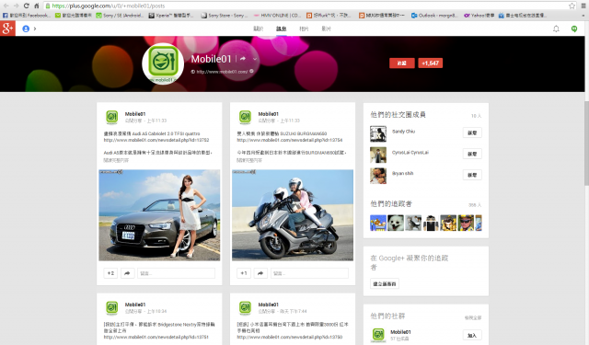Open the Sony Store bookmark
Image resolution: width=589 pixels, height=345 pixels.
225,16
